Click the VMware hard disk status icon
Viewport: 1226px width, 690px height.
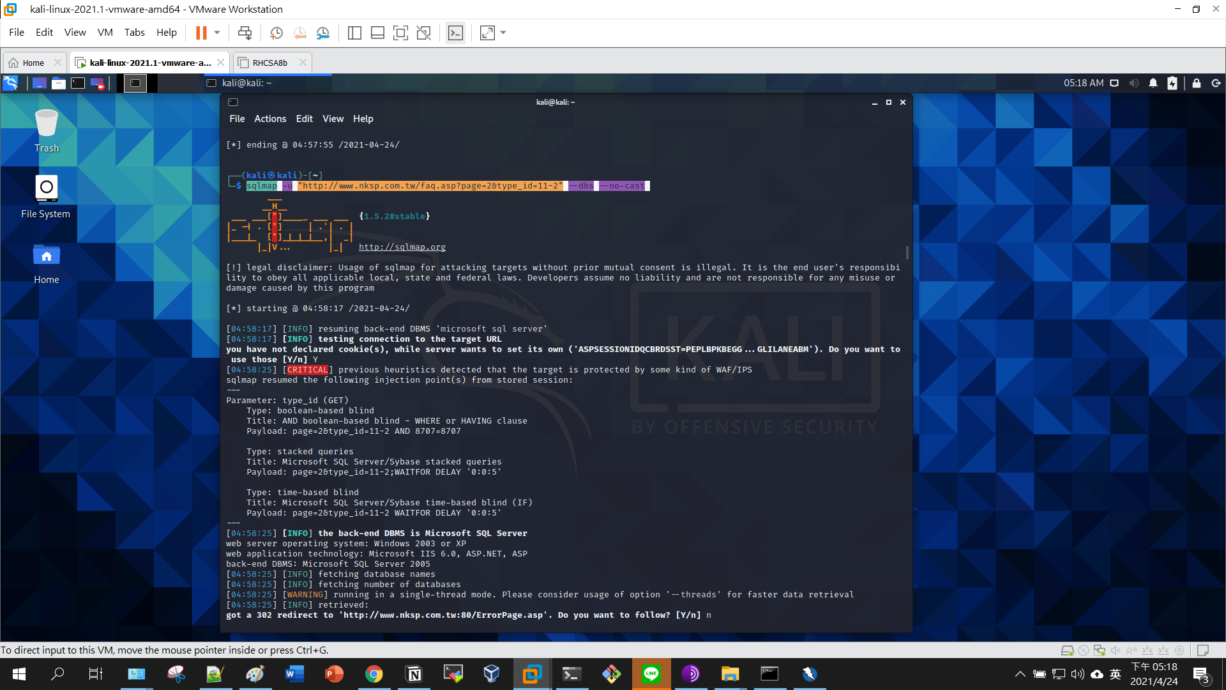point(1067,650)
